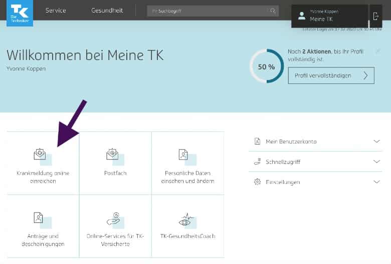The height and width of the screenshot is (264, 391).
Task: Open Online-Services für TK-Versicherte link
Action: (115, 240)
